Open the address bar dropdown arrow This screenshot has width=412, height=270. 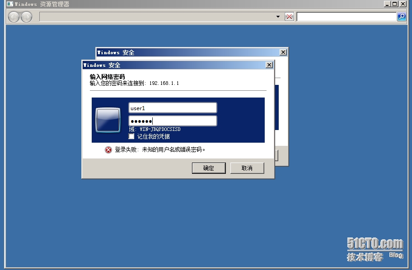(x=278, y=17)
